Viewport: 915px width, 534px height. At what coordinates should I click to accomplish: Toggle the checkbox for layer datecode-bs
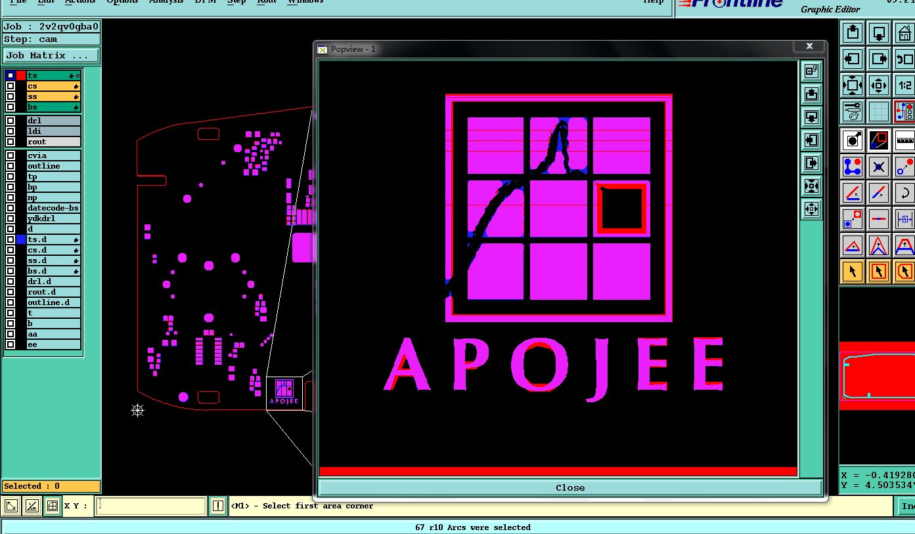point(11,208)
